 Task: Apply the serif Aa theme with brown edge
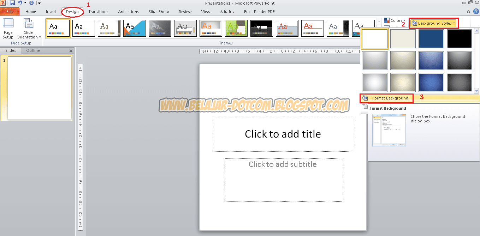(x=109, y=28)
